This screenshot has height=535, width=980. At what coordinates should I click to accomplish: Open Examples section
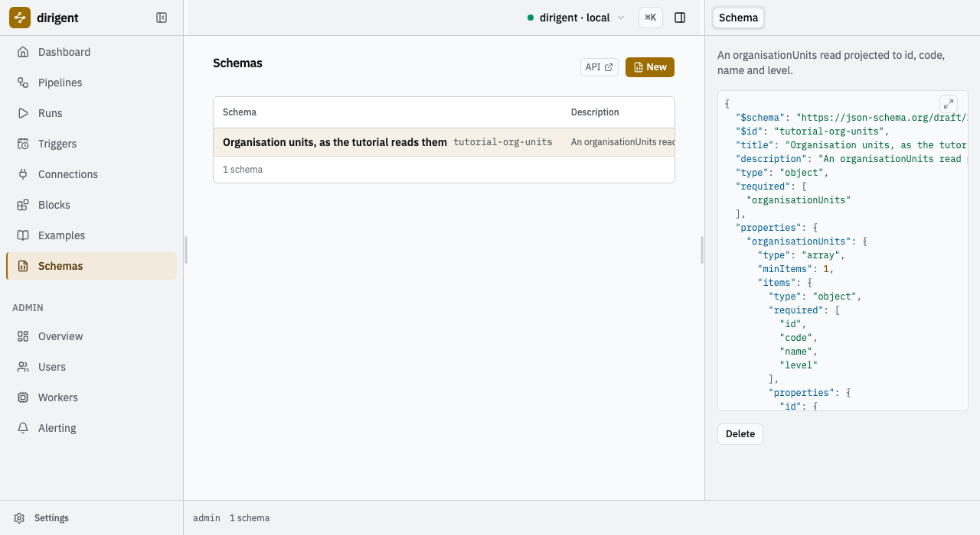91,235
